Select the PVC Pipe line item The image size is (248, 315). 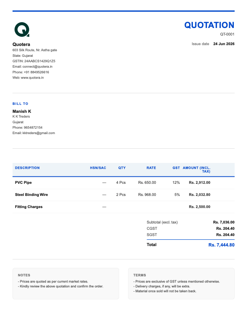[124, 183]
